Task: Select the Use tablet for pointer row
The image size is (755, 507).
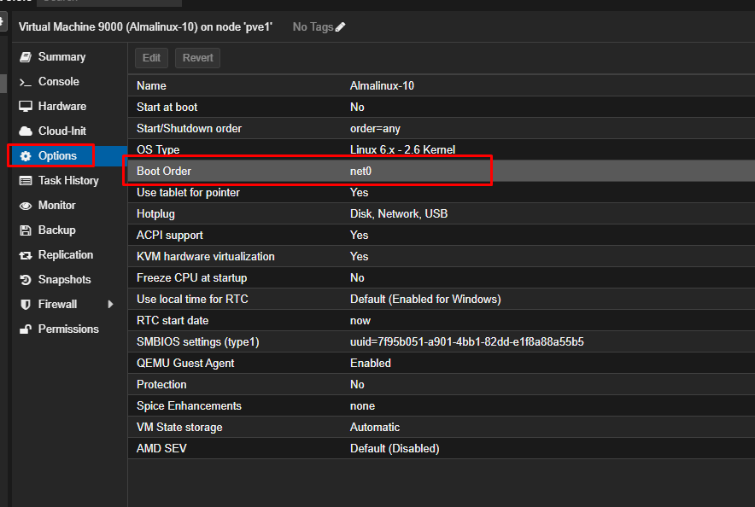Action: [441, 192]
